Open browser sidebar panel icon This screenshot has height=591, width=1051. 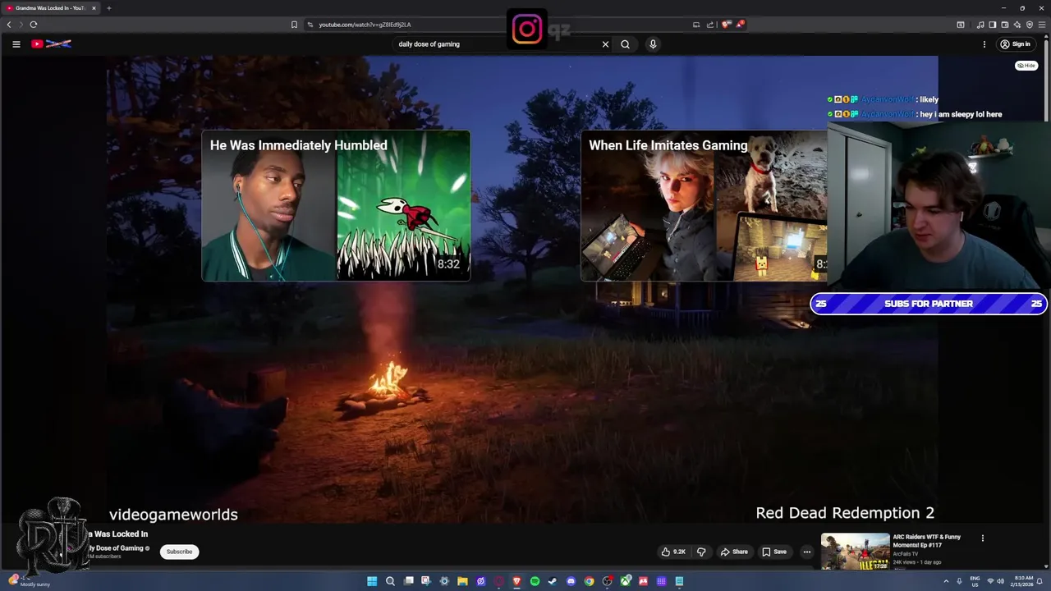tap(993, 25)
